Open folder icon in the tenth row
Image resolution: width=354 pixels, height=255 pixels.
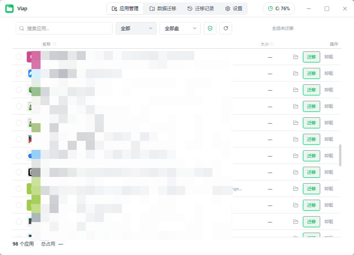tap(295, 205)
